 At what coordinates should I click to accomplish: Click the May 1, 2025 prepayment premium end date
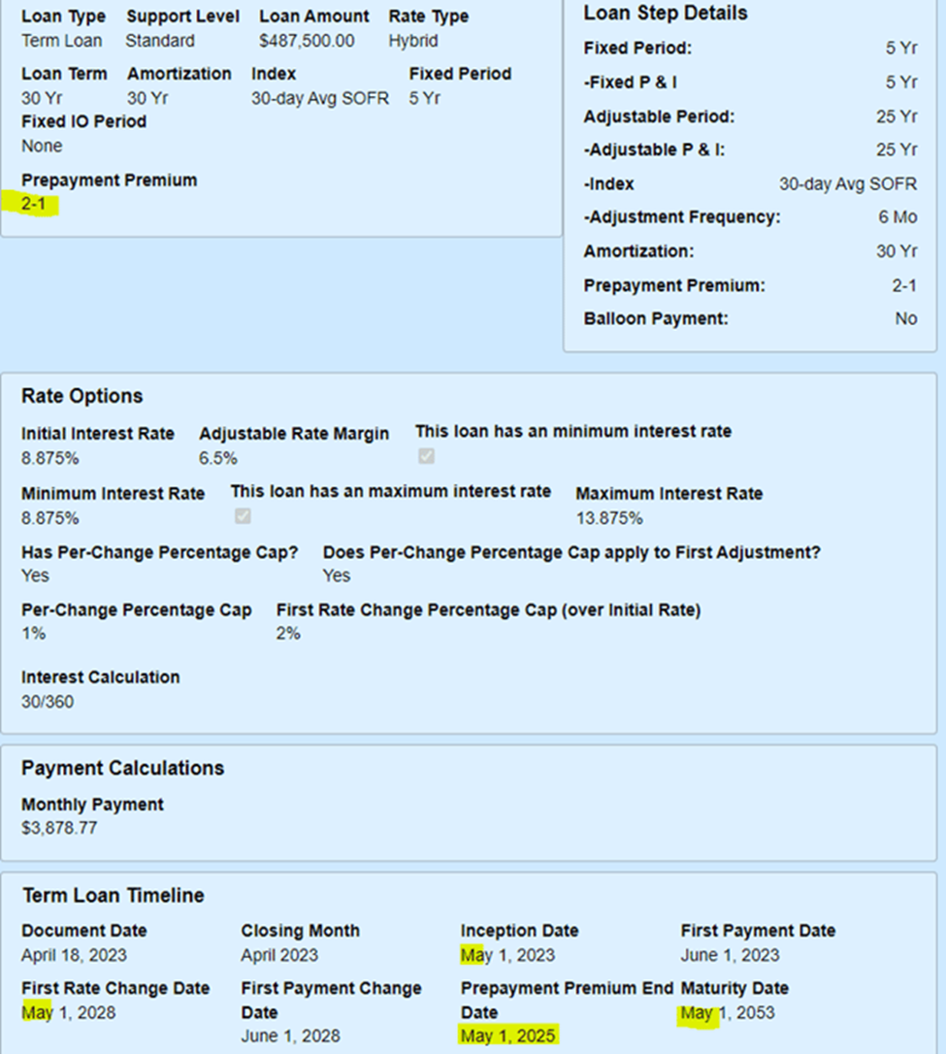coord(508,1036)
